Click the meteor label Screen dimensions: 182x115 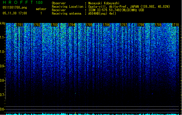coord(41,9)
